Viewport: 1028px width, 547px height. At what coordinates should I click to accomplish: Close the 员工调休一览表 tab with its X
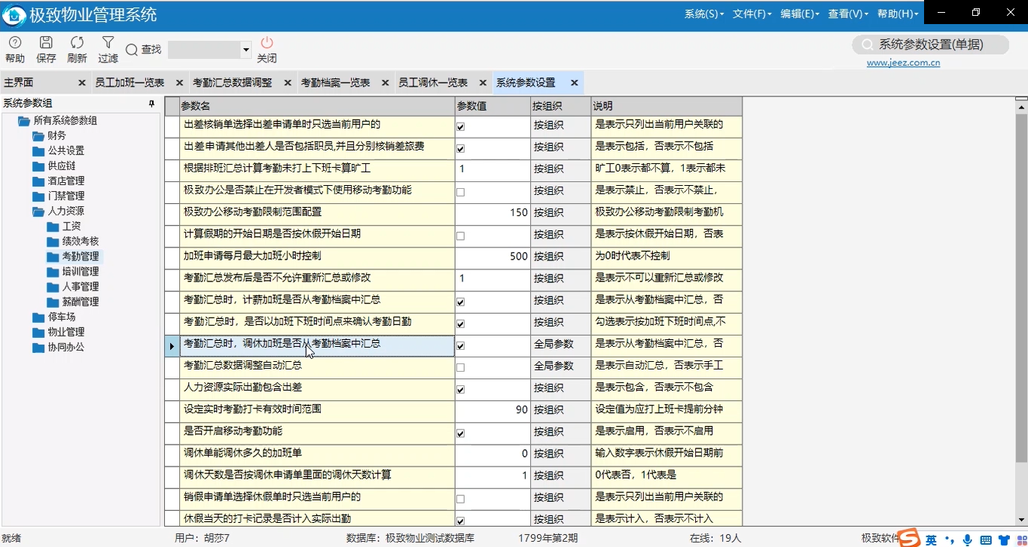[483, 83]
